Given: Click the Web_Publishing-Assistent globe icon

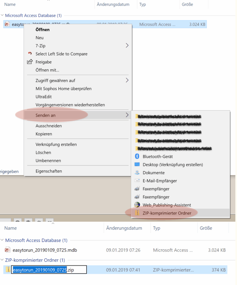Looking at the screenshot, I should tap(137, 205).
